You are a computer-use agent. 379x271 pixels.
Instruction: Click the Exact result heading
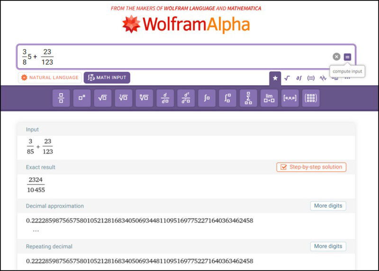(x=41, y=167)
